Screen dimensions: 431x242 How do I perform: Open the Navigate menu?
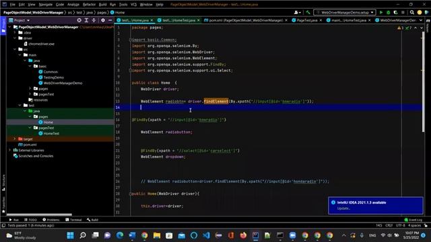(x=46, y=5)
